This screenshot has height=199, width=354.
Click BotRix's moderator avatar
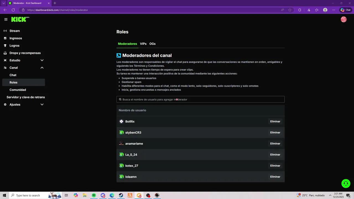coord(121,121)
